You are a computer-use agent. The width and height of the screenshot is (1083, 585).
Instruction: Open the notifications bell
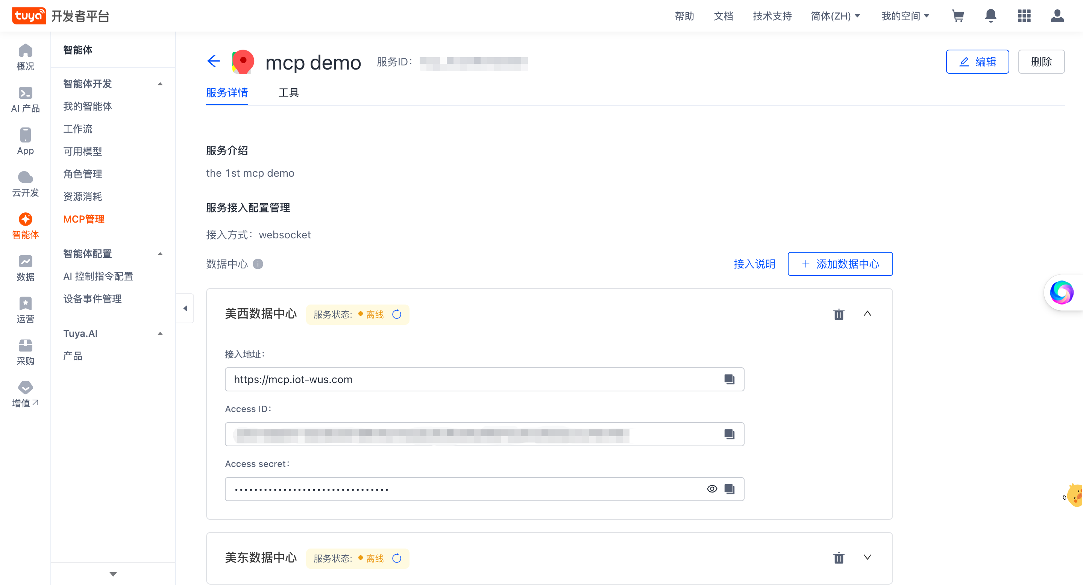(990, 16)
